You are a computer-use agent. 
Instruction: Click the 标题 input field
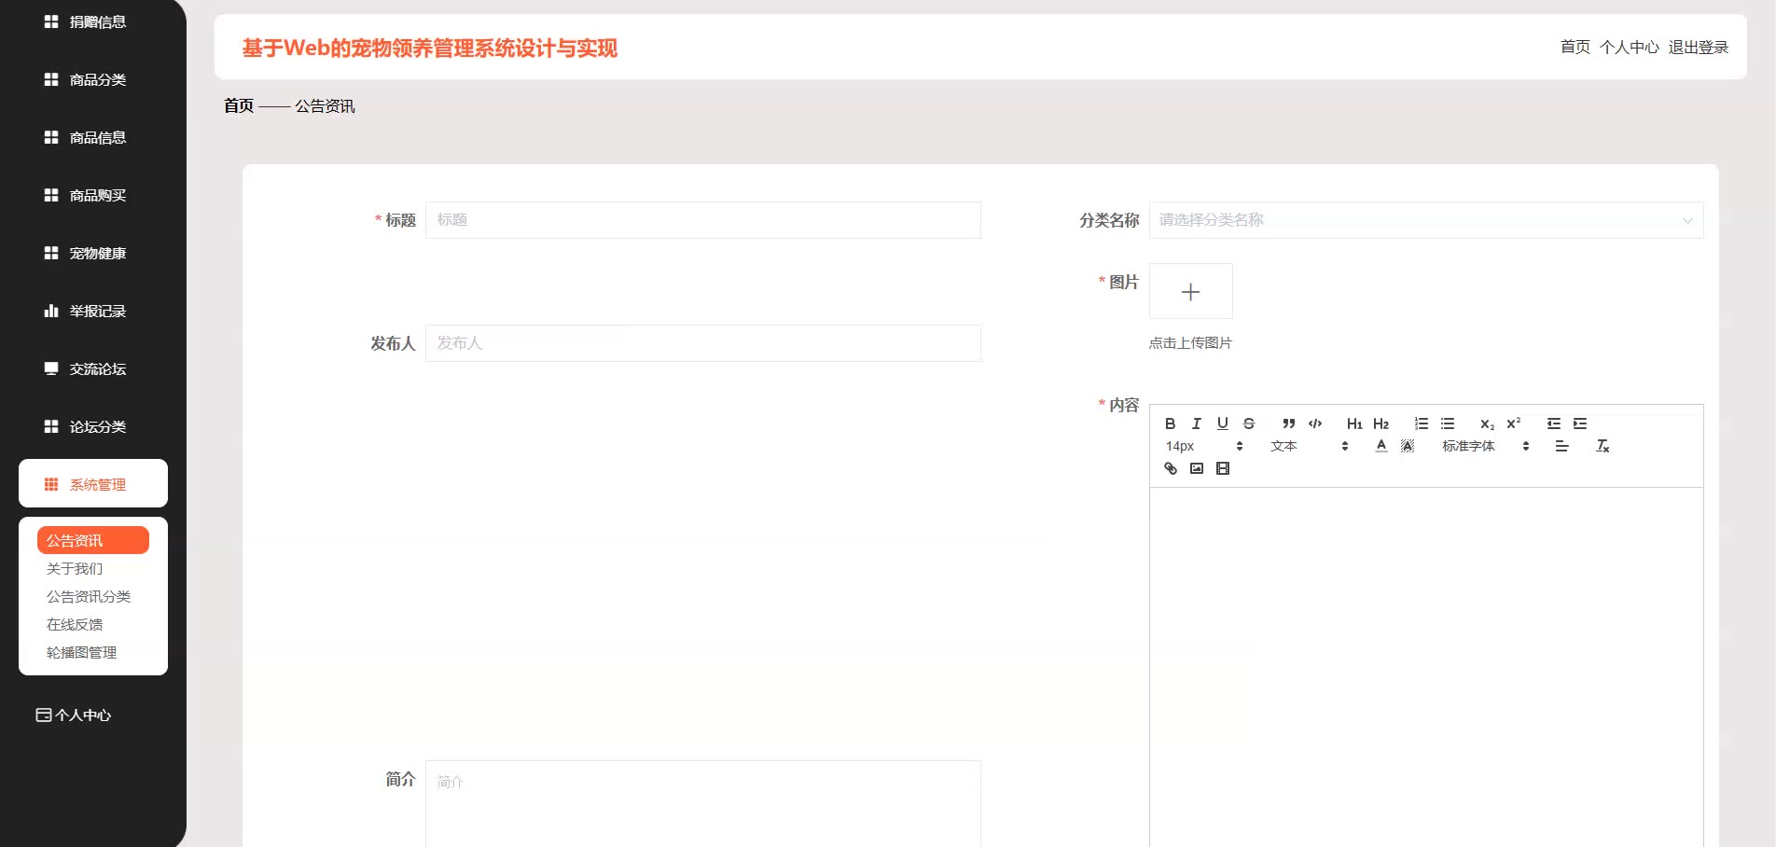click(702, 220)
